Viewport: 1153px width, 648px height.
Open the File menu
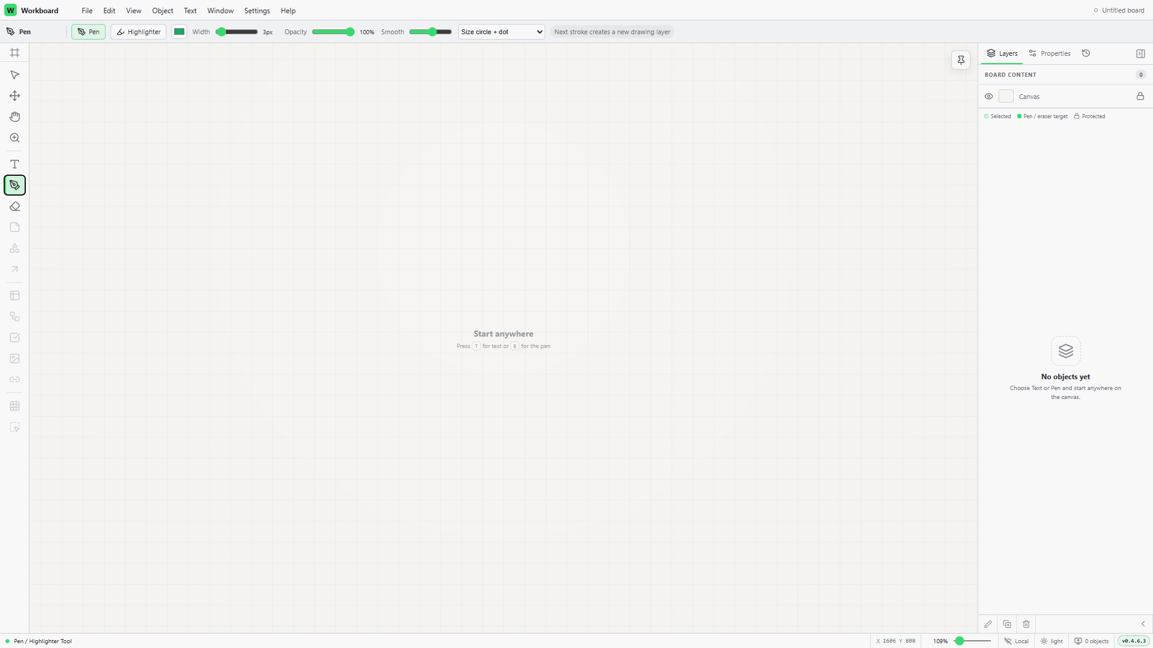tap(87, 11)
